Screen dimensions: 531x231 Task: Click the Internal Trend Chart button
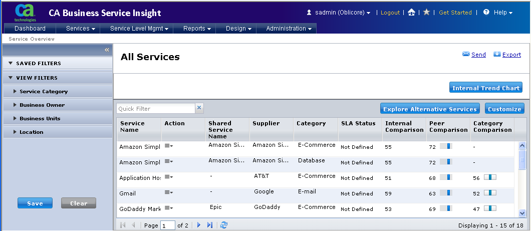pos(485,88)
